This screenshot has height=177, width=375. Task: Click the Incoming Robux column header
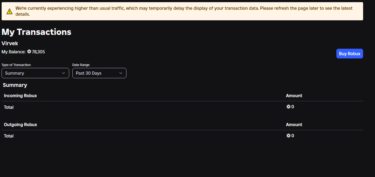click(20, 96)
